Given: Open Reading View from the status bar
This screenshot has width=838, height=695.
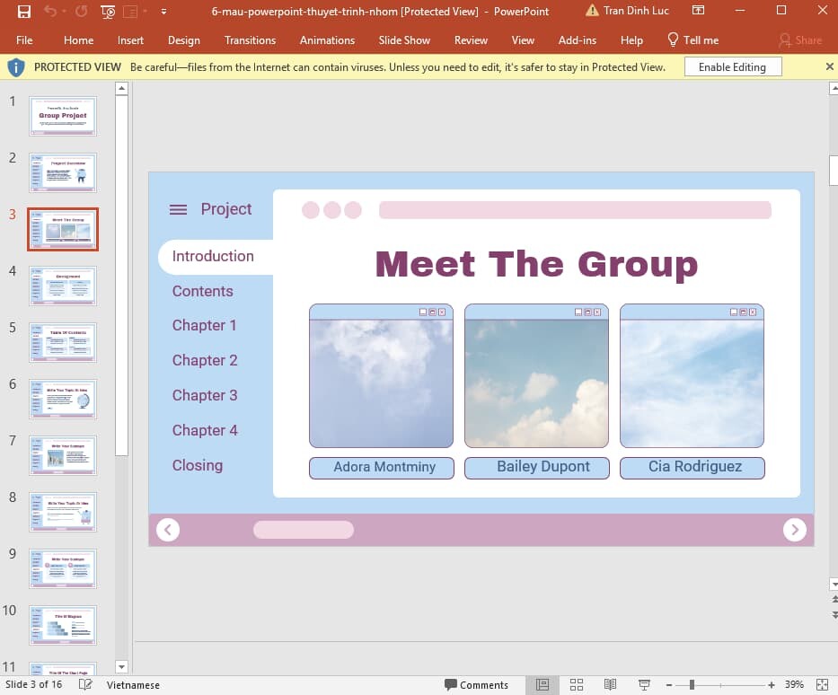Looking at the screenshot, I should click(611, 684).
